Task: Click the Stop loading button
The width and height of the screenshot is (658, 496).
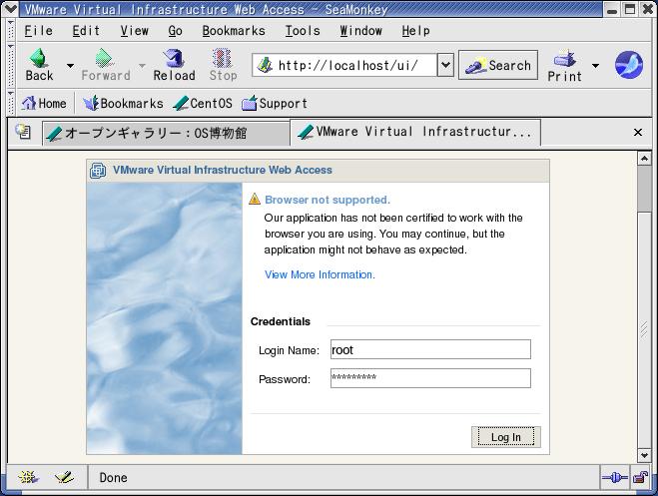Action: point(223,65)
